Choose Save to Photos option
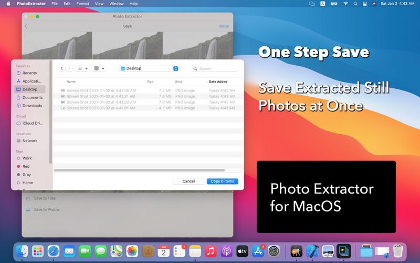Viewport: 420px width, 263px height. tap(43, 209)
